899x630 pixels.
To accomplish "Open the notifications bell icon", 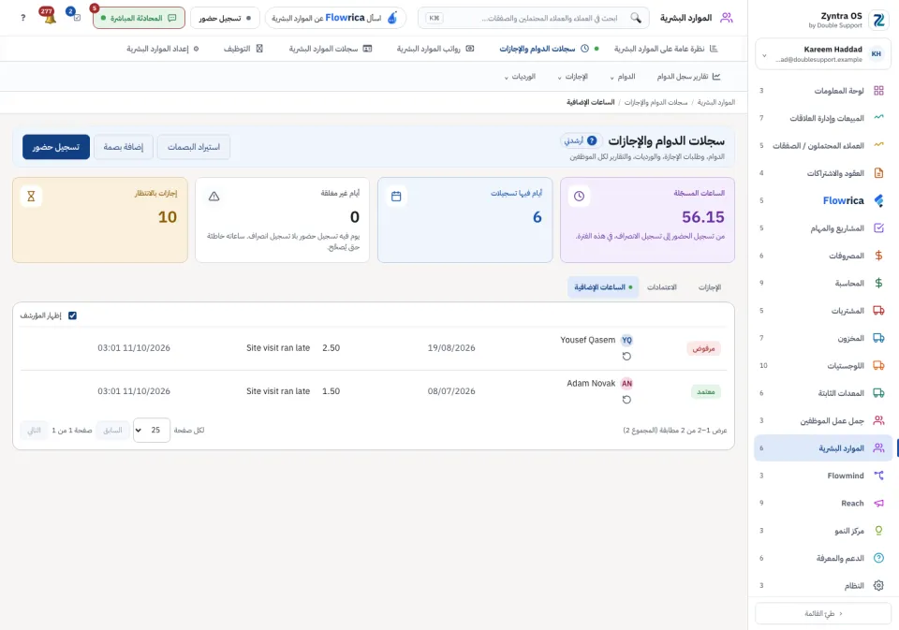I will (49, 17).
